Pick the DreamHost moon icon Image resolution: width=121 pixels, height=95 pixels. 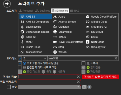pyautogui.click(x=55, y=32)
